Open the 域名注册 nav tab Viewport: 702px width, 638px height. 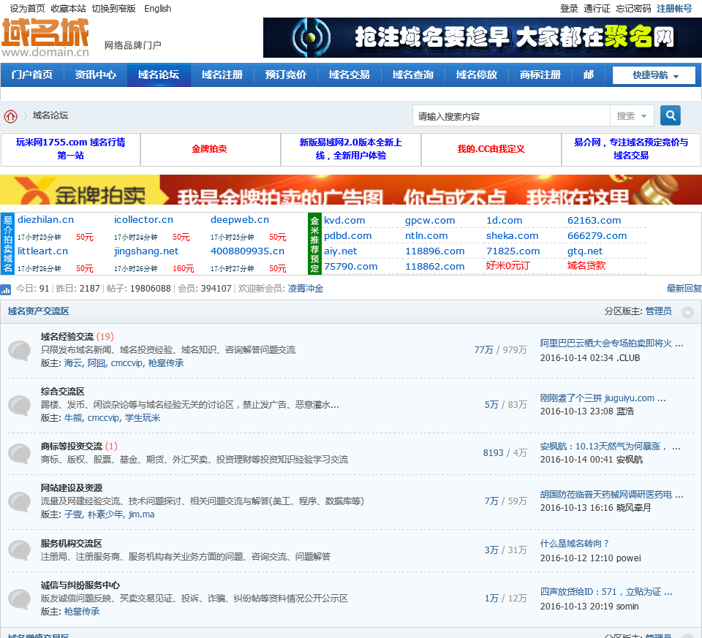click(222, 75)
